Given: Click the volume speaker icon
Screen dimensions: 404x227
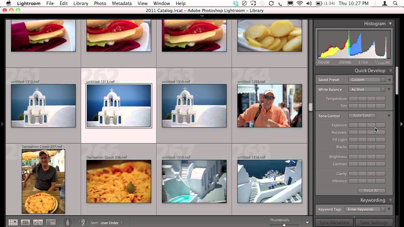Looking at the screenshot, I should (309, 3).
